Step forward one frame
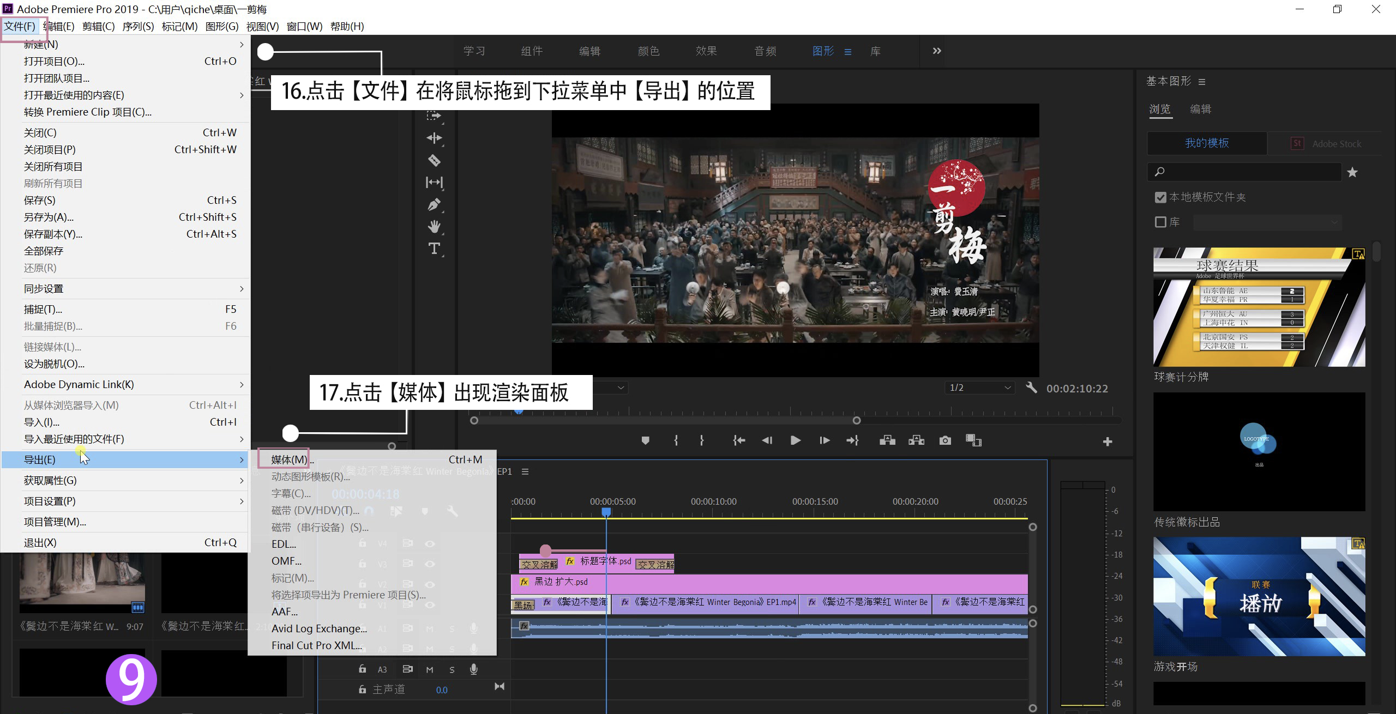1396x714 pixels. (x=825, y=440)
